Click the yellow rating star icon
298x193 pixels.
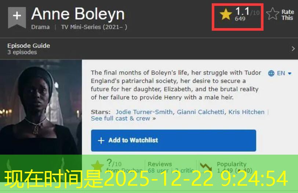[226, 14]
